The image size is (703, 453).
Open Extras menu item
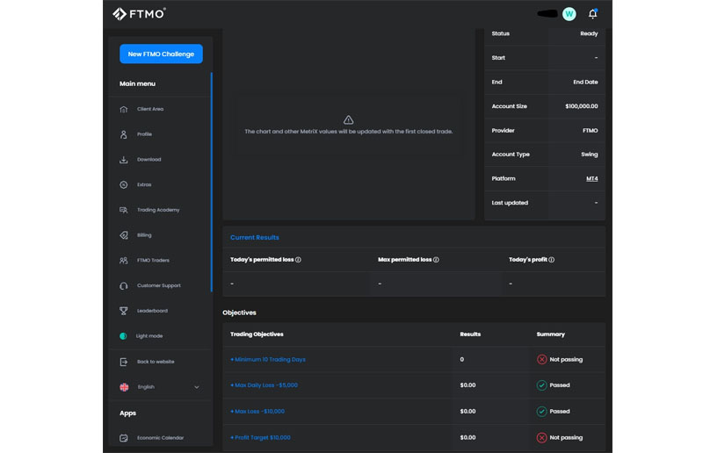pos(144,184)
